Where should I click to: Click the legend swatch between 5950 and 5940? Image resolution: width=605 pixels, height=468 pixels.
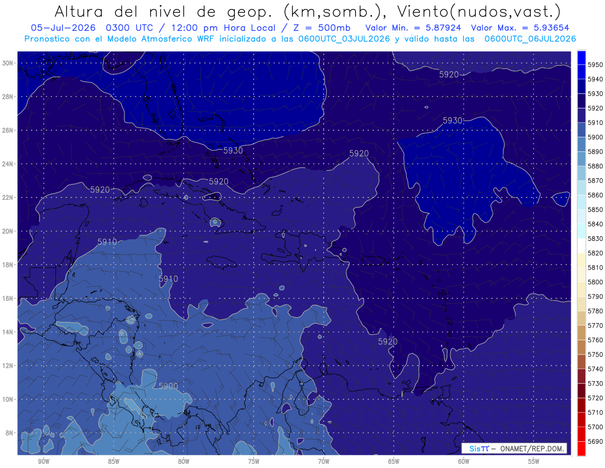(581, 72)
